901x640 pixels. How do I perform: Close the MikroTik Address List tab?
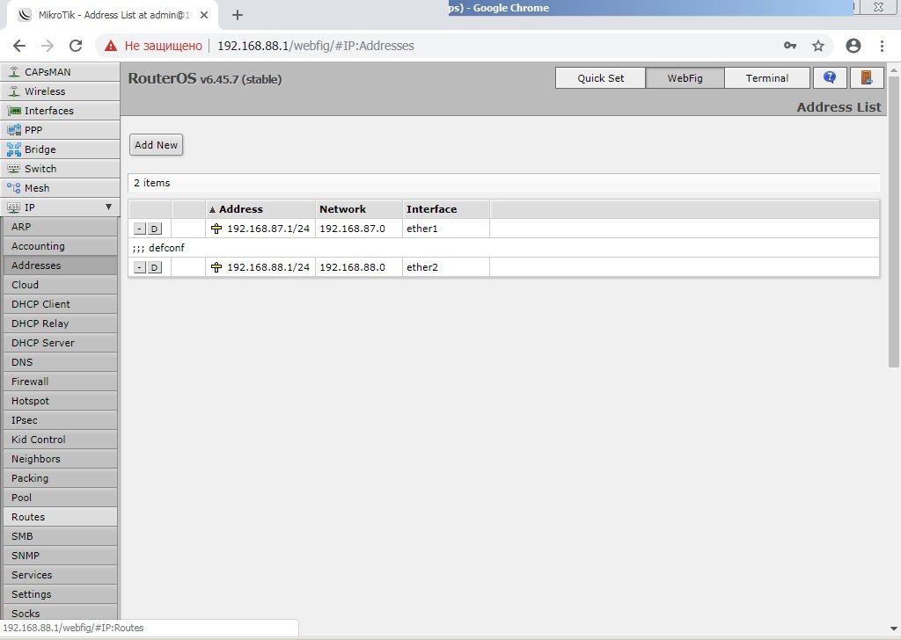coord(204,16)
